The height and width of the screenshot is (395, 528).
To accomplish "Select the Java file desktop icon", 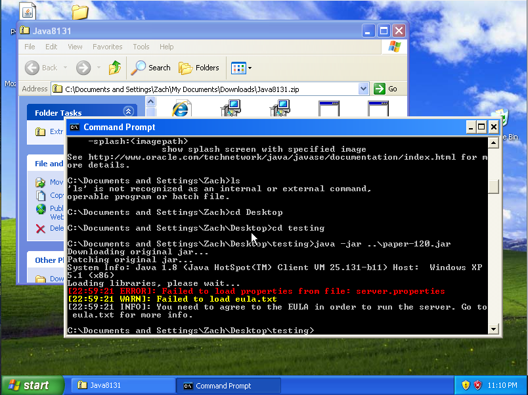I will point(28,11).
